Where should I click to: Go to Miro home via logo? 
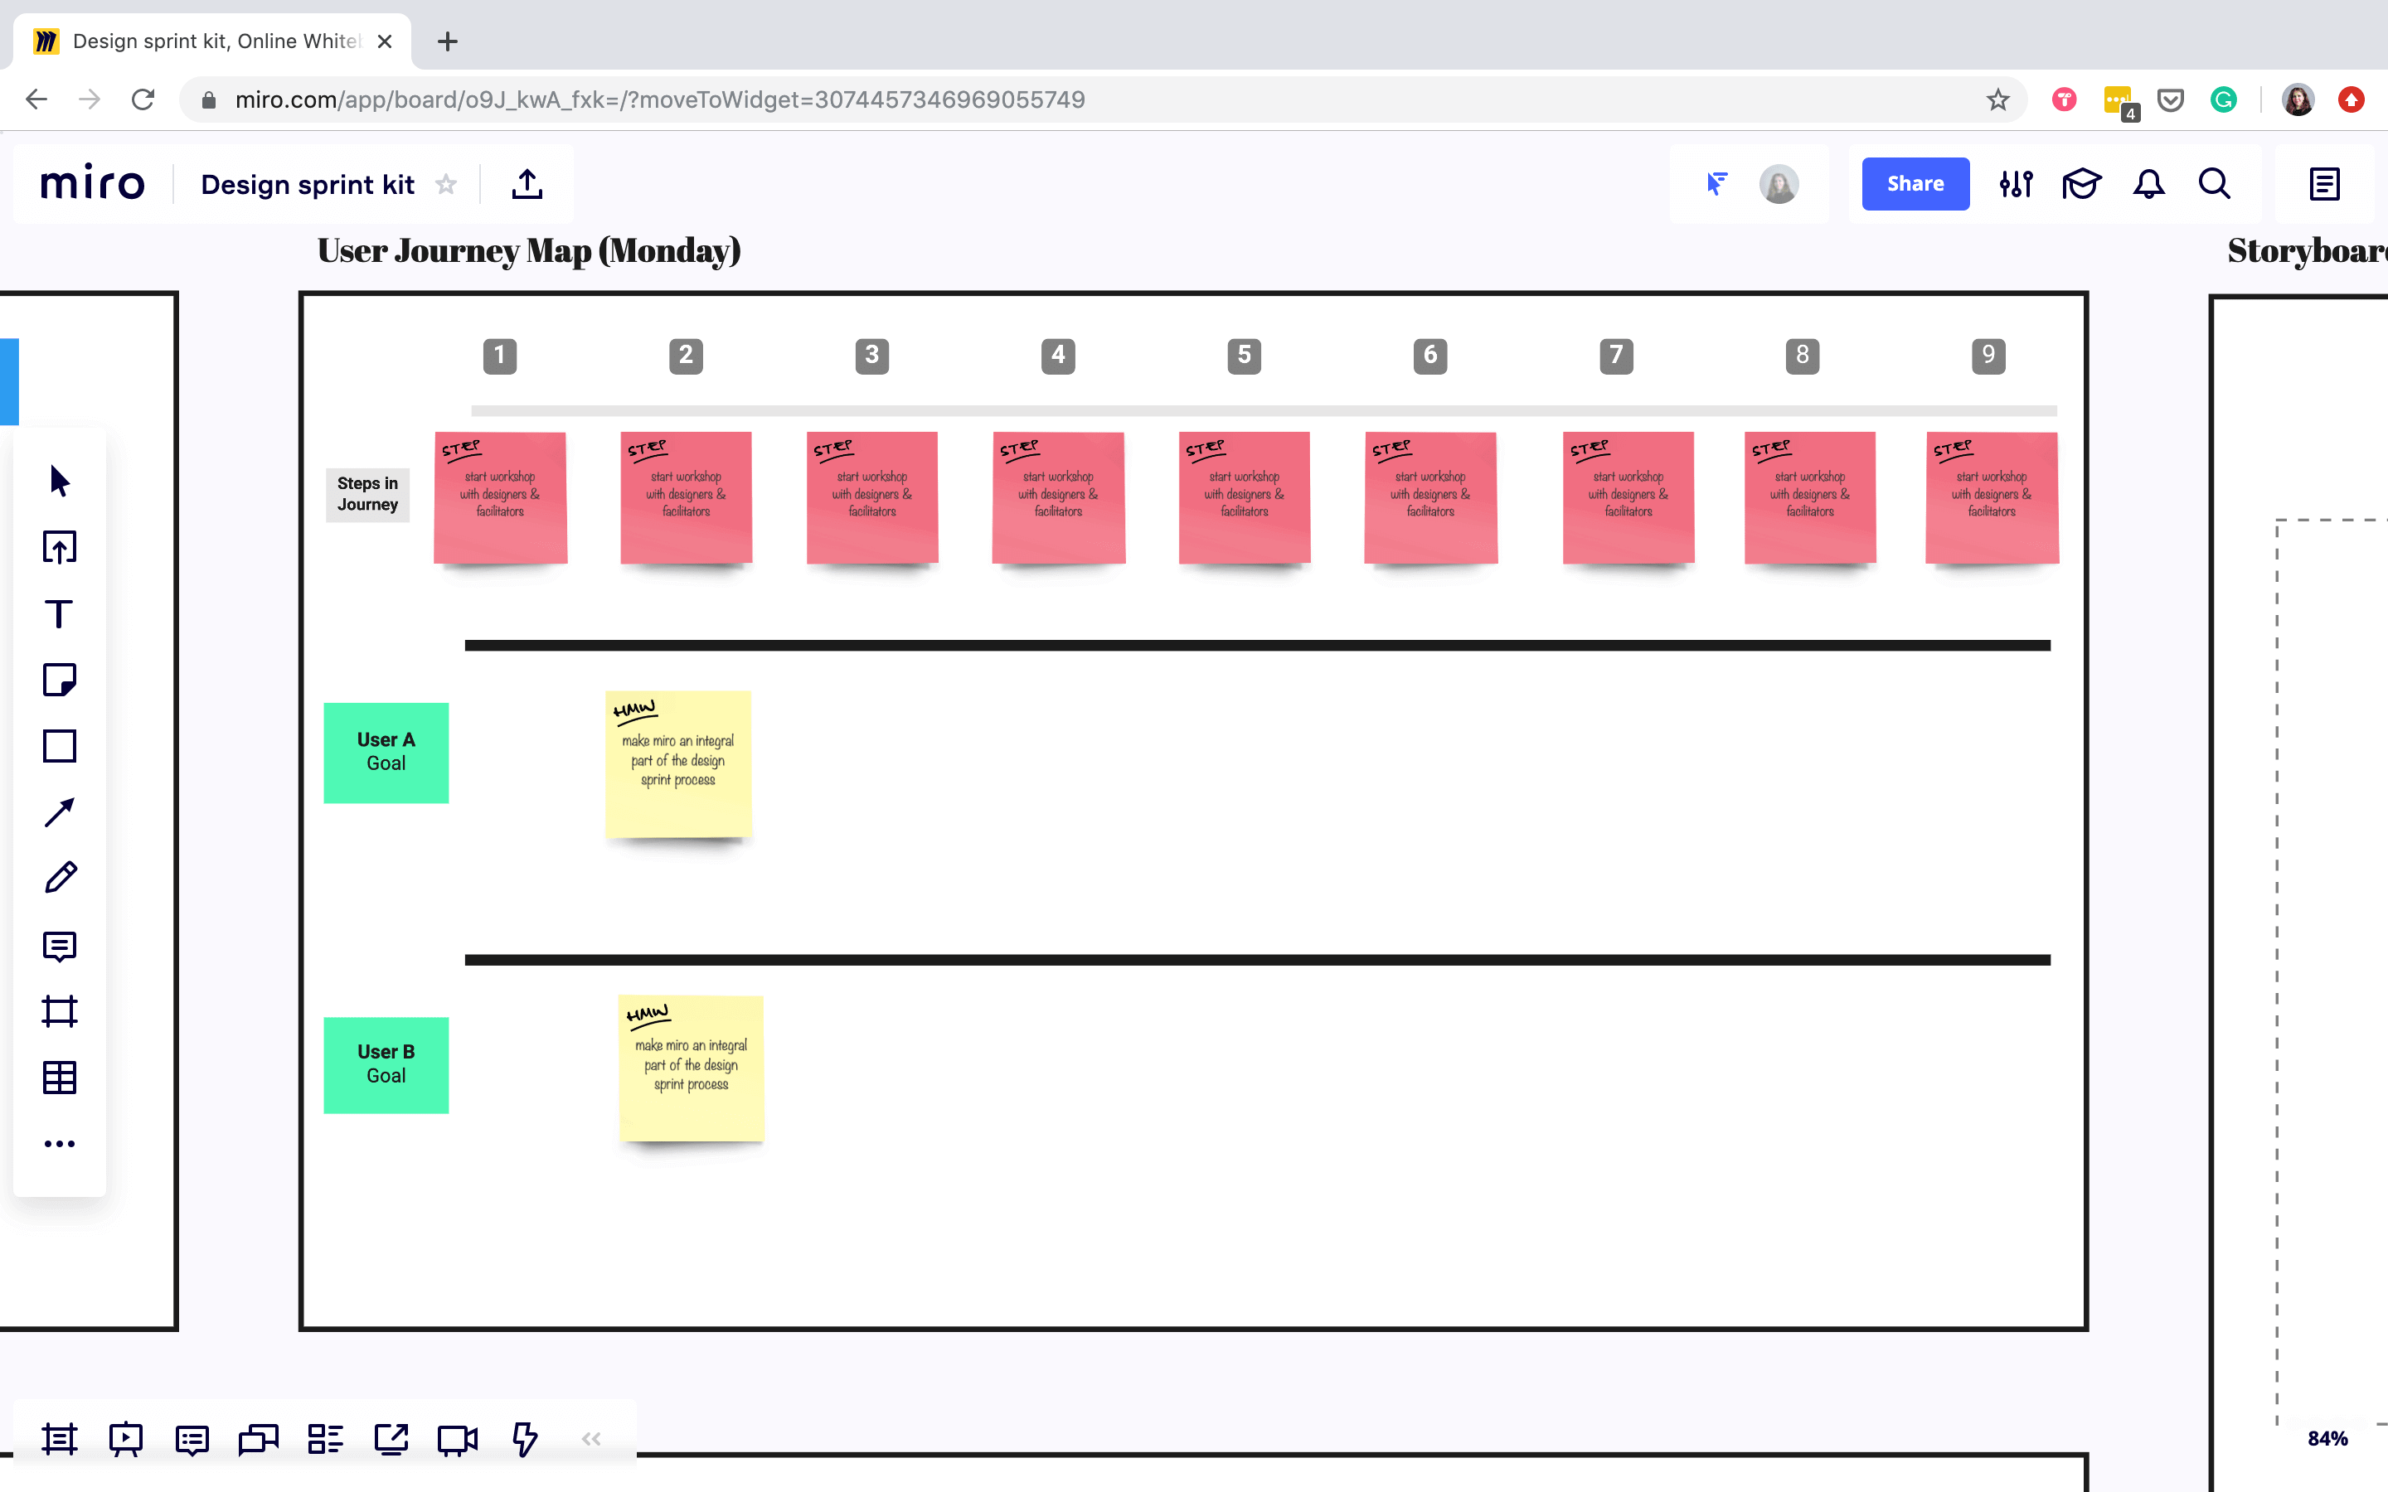(93, 183)
